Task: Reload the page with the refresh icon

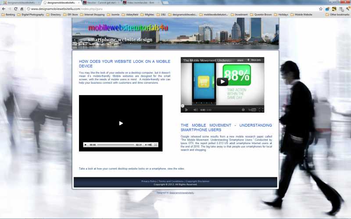Action: [16, 9]
